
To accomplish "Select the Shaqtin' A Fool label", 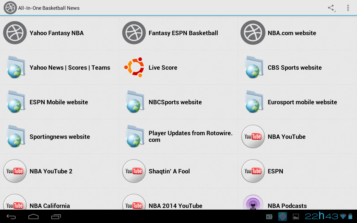I will (x=169, y=171).
